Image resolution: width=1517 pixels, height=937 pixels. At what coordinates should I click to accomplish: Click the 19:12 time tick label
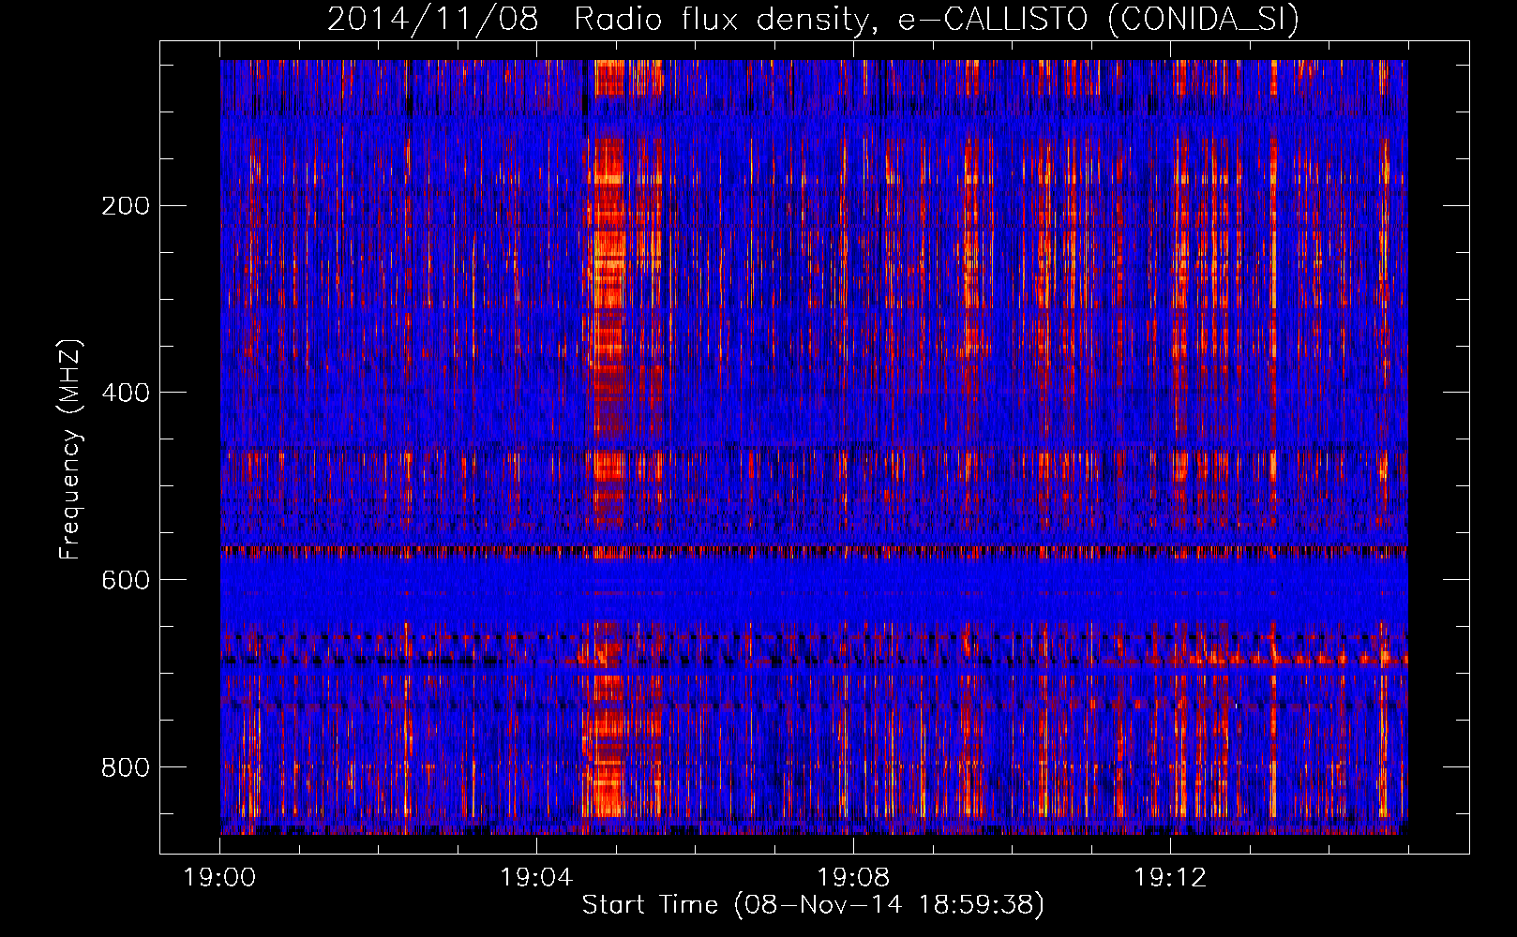[1170, 878]
